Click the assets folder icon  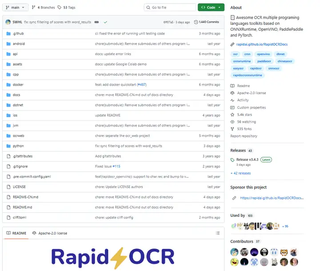click(8, 64)
